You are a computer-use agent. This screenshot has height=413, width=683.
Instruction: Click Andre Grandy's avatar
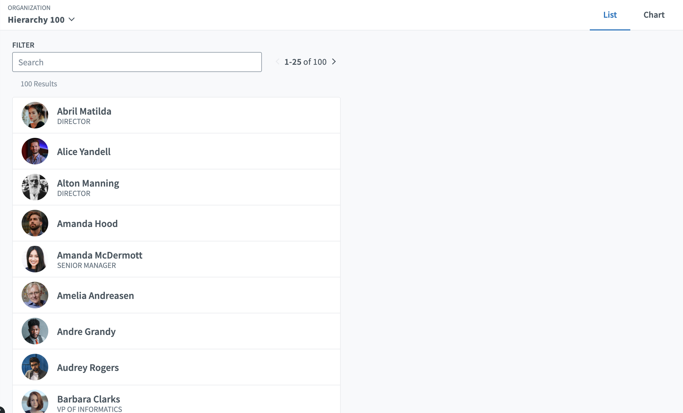(x=35, y=331)
